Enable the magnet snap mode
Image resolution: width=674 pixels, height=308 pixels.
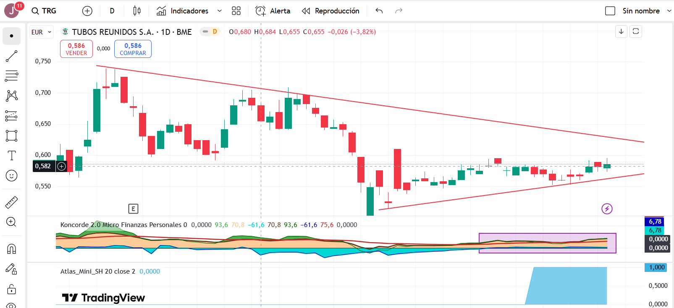pos(11,249)
